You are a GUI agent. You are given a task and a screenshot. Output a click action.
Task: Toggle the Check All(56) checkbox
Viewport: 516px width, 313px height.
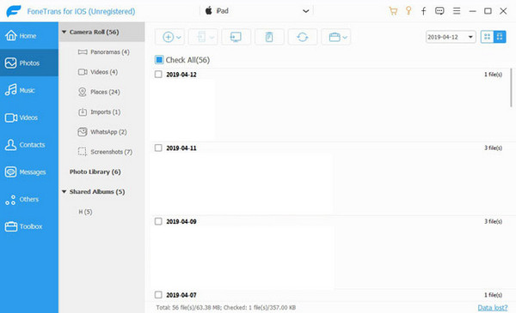159,60
